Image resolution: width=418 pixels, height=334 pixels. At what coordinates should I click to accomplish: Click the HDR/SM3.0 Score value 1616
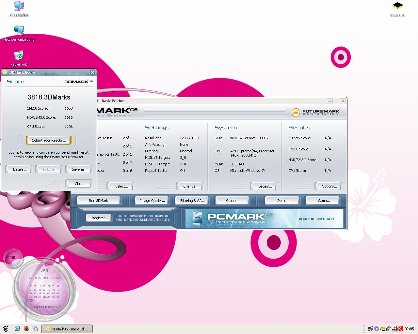[x=69, y=117]
